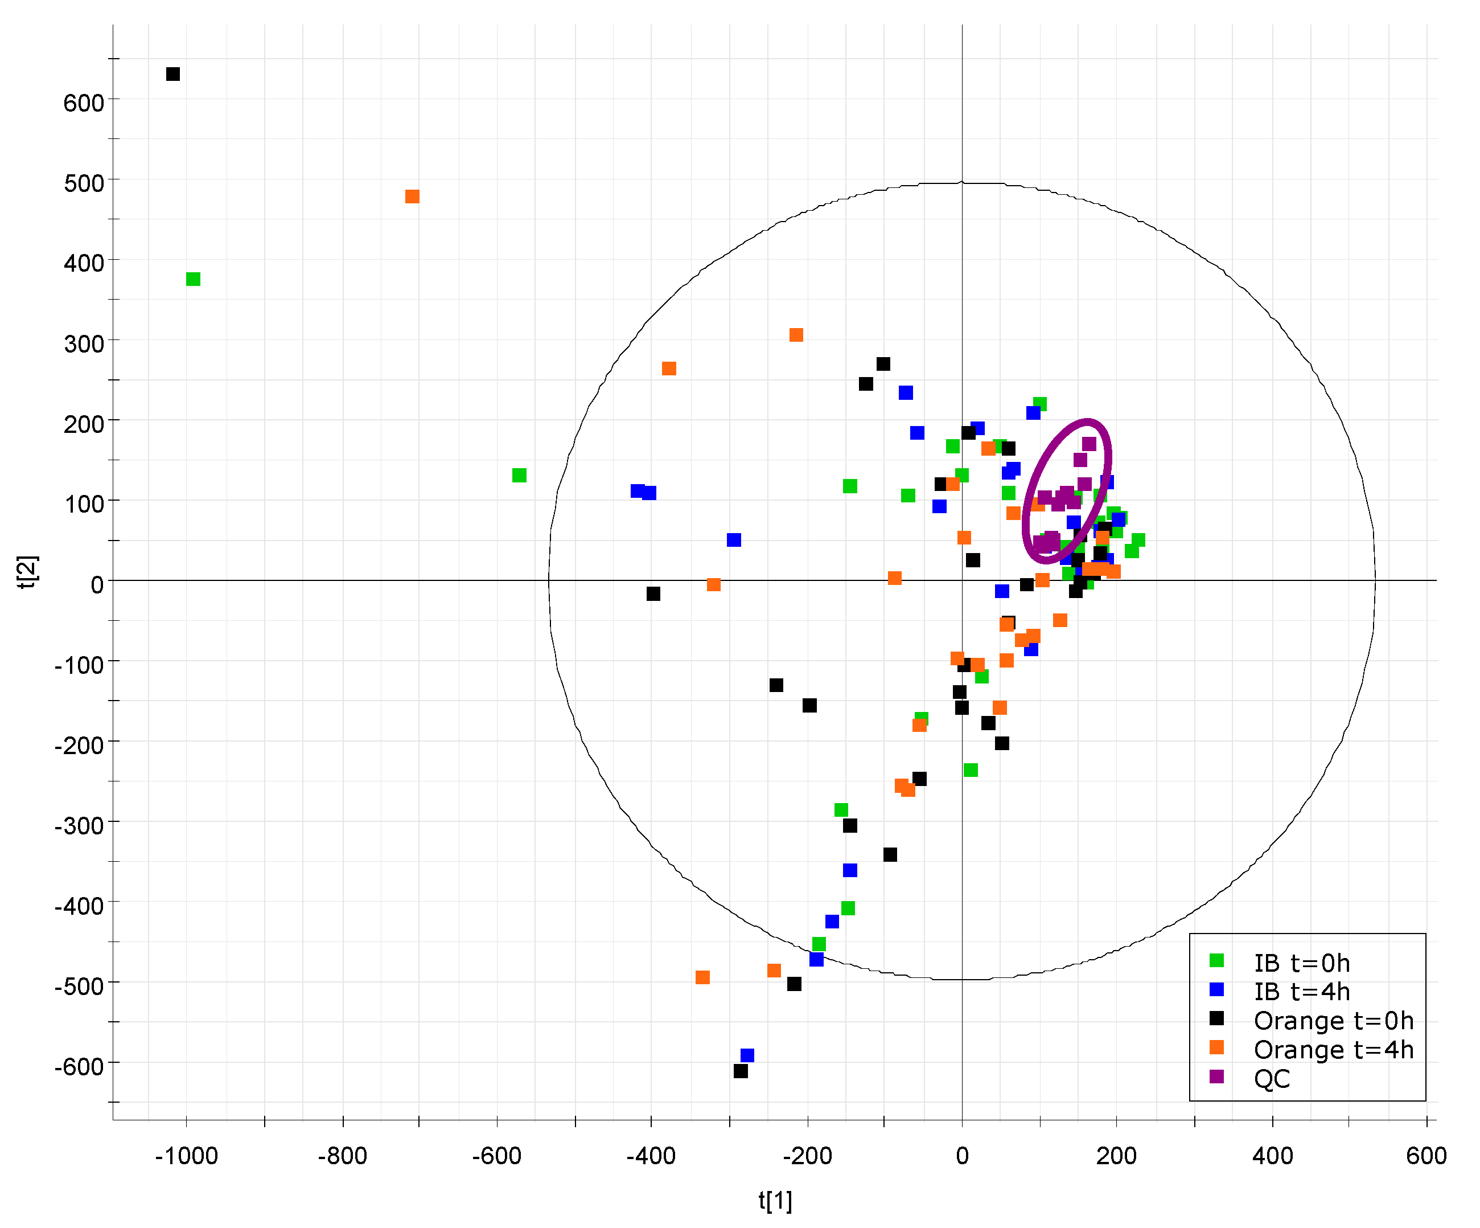Click the blue IB t=4h legend swatch

1216,989
